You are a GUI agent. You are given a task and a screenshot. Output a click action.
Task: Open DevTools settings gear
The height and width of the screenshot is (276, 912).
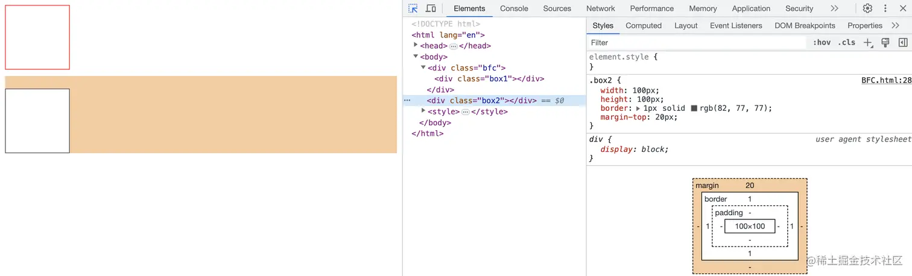867,8
